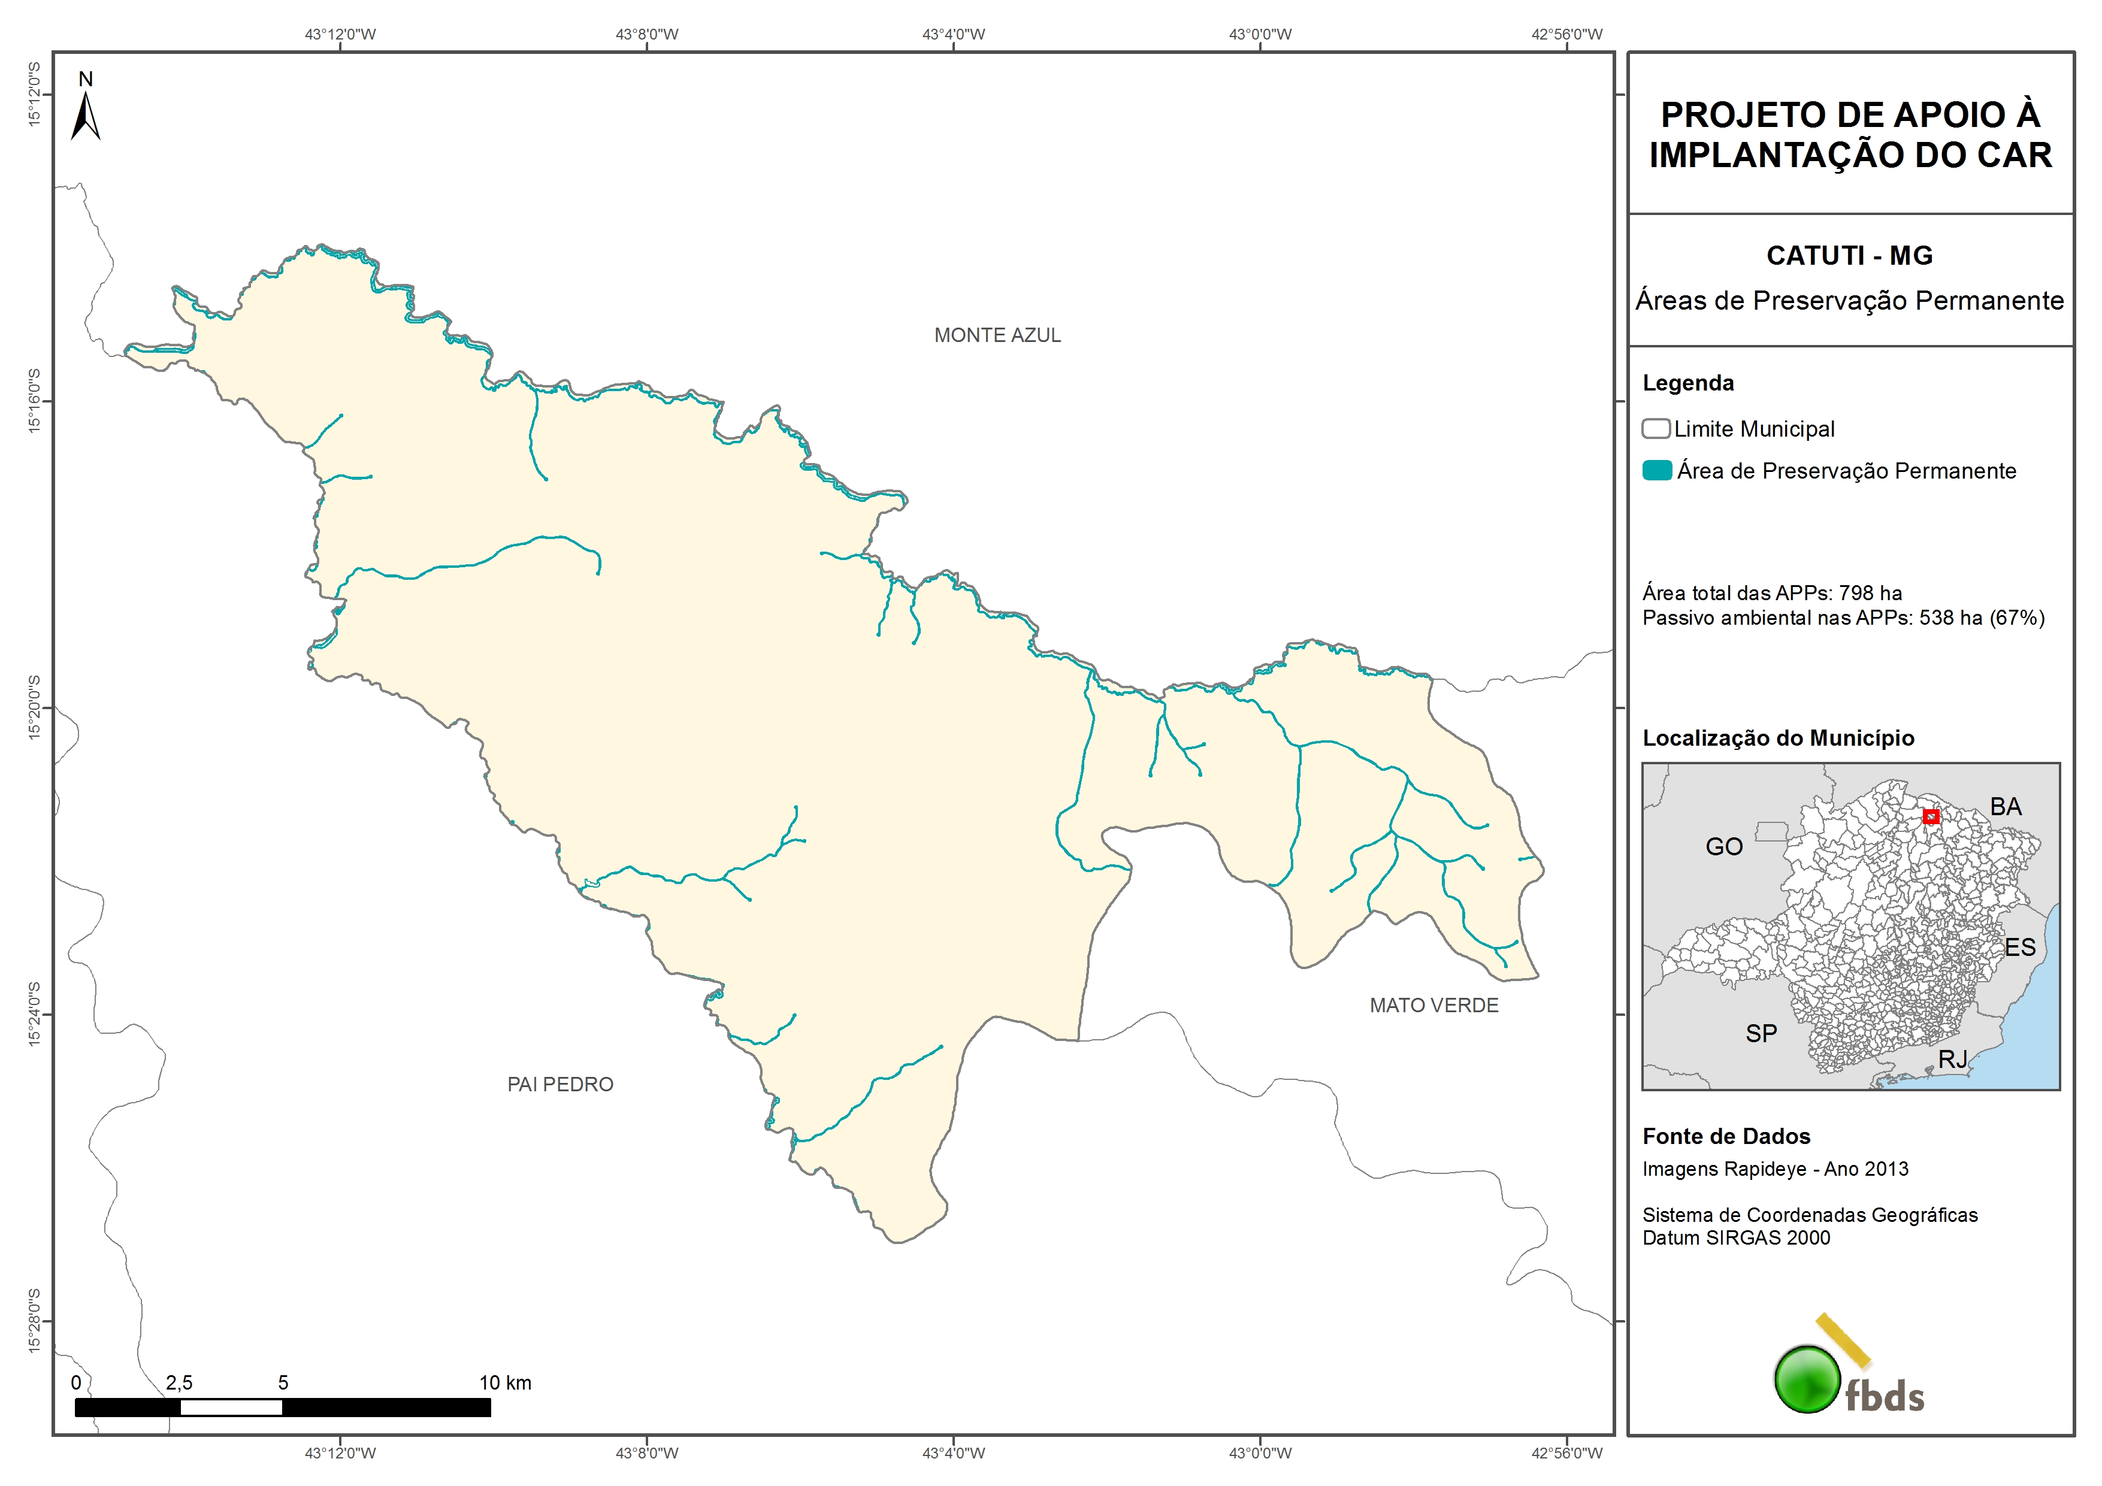
Task: Click the Minas Gerais location inset map
Action: click(1850, 925)
